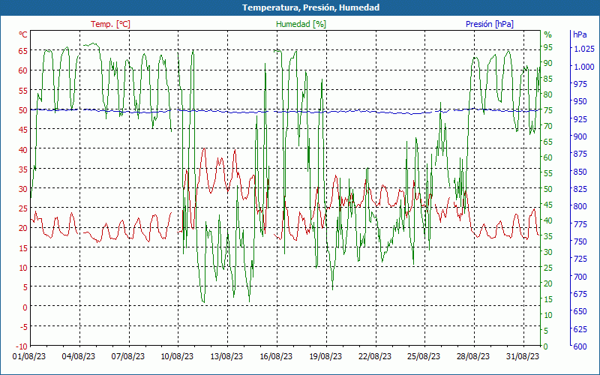Click the '600' pressure axis value
The width and height of the screenshot is (600, 375).
[580, 346]
